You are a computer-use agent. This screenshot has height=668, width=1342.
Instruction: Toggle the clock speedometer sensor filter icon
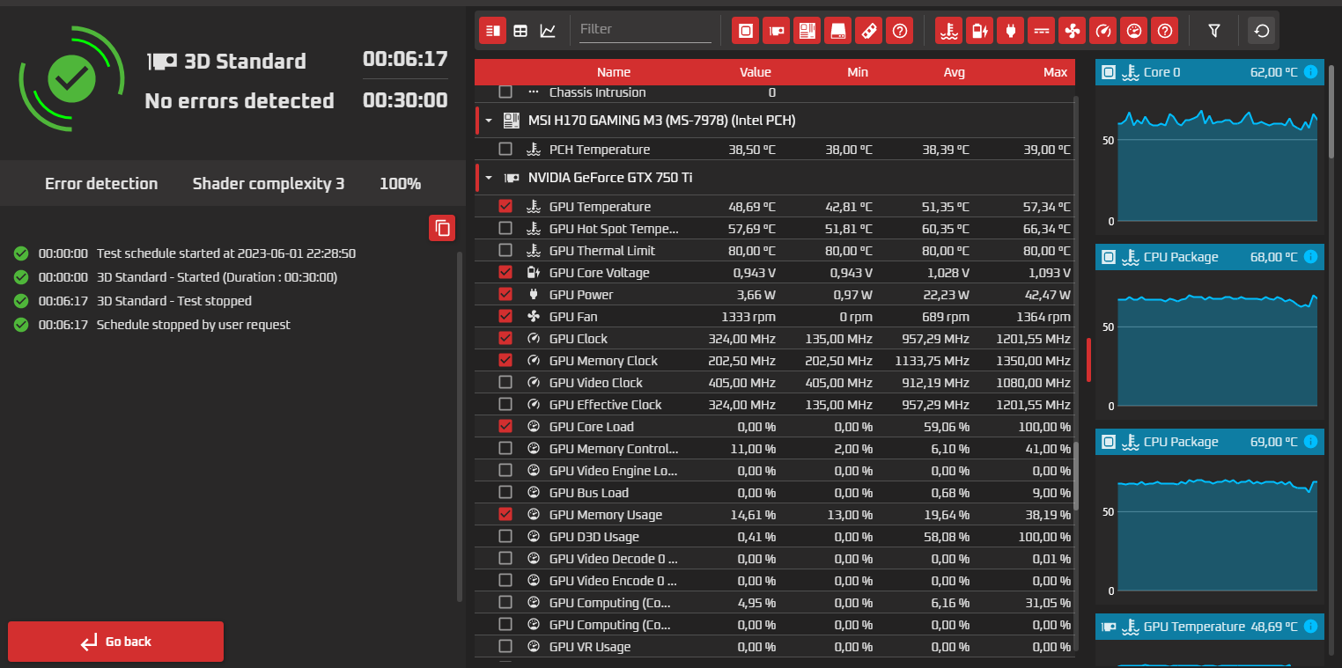pos(1103,31)
